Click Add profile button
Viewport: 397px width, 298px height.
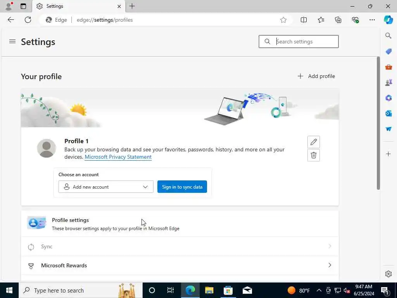[x=316, y=76]
